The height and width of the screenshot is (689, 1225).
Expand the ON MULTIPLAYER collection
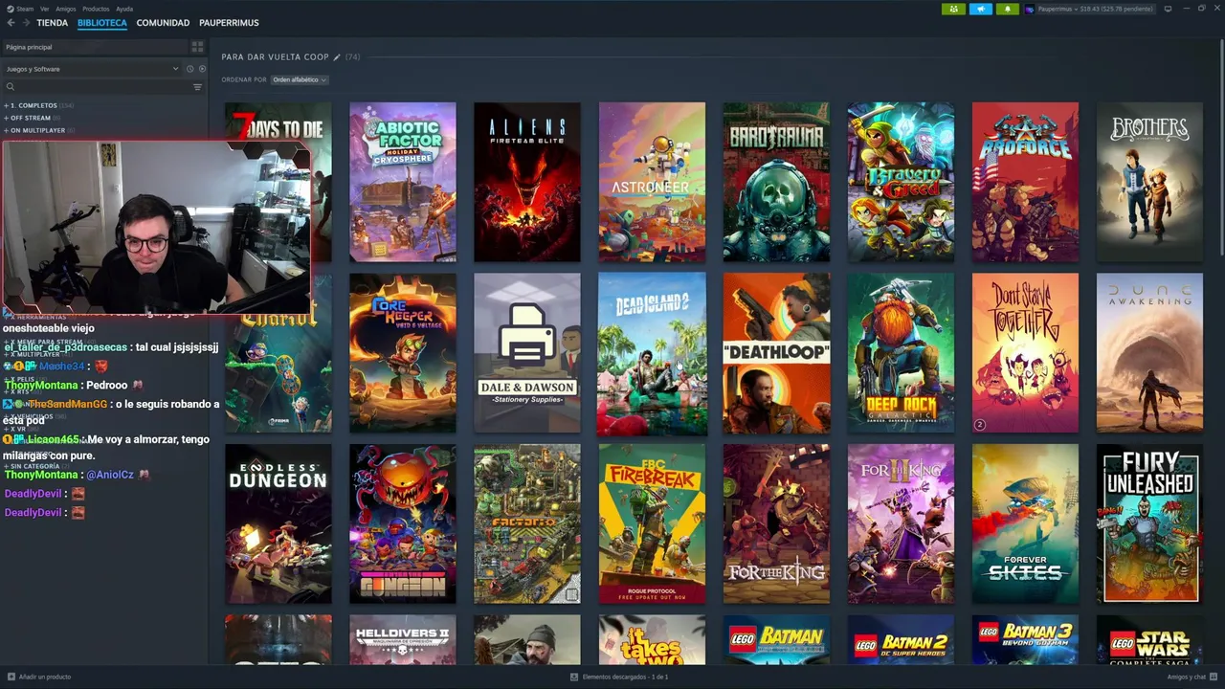pos(39,130)
